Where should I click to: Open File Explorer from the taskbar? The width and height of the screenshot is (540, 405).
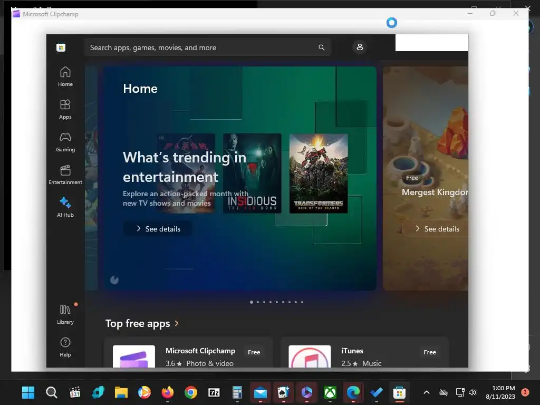coord(121,392)
